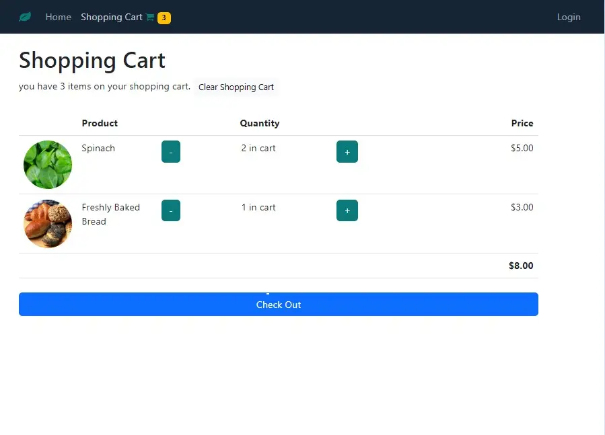Open the Shopping Cart nav link
The width and height of the screenshot is (605, 435).
(x=112, y=17)
